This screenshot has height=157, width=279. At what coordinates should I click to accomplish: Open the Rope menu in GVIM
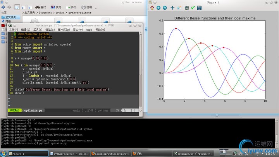[89, 30]
